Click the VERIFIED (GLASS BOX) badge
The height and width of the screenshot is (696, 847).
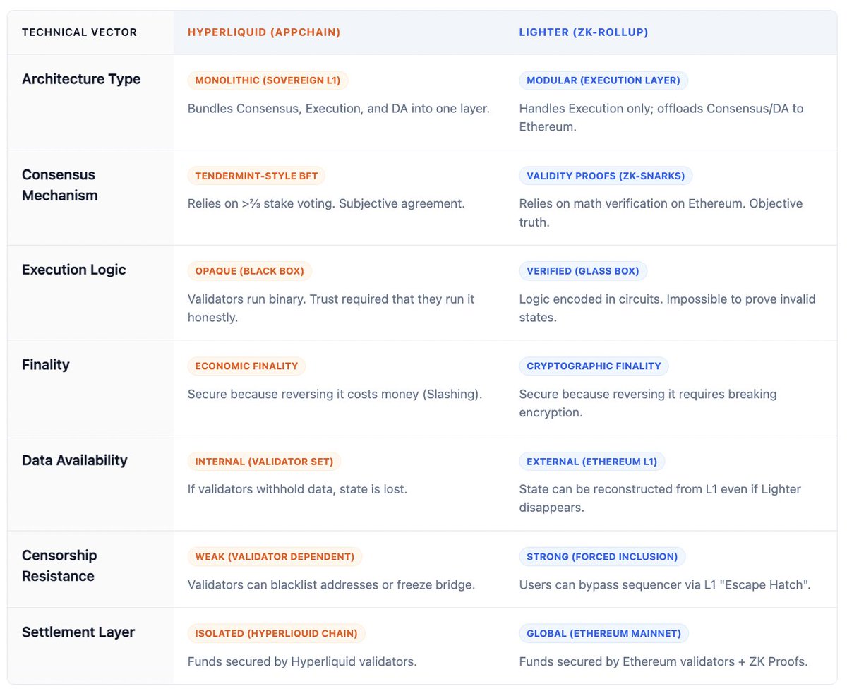[x=583, y=271]
